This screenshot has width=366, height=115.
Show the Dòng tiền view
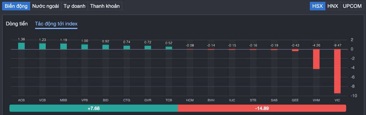17,24
